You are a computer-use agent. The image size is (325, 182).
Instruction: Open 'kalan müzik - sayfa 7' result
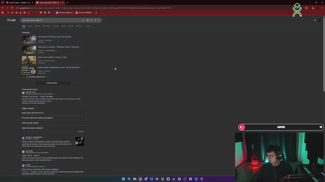31,155
